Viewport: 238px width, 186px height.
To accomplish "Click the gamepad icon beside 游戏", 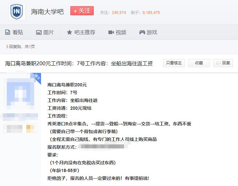I will point(142,32).
